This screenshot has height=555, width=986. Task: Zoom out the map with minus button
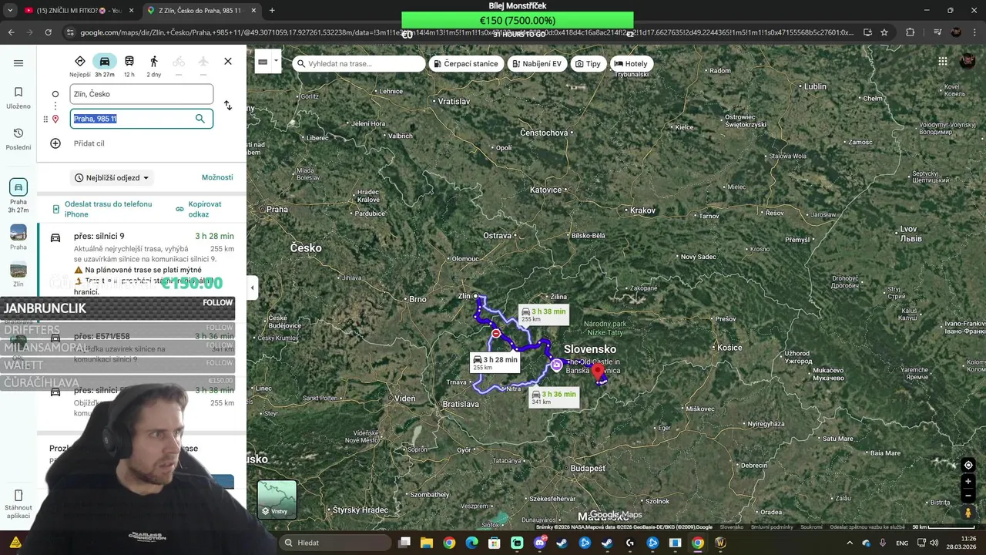coord(968,495)
